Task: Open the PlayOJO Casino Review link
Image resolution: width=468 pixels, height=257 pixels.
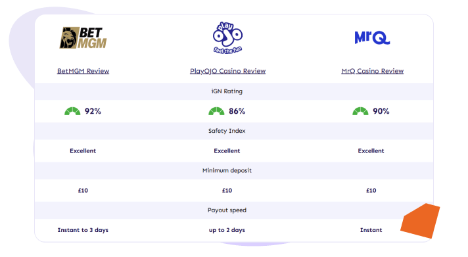Action: tap(227, 71)
